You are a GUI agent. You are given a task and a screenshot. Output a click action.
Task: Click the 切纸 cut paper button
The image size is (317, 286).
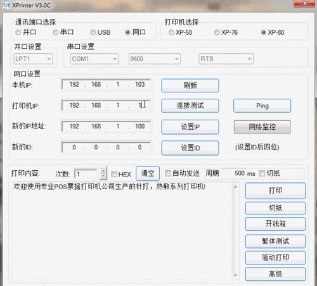coord(275,208)
